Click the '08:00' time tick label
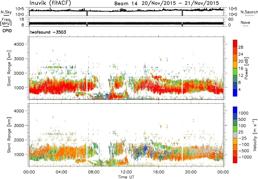Viewport: 258px width, 179px height. (94, 172)
